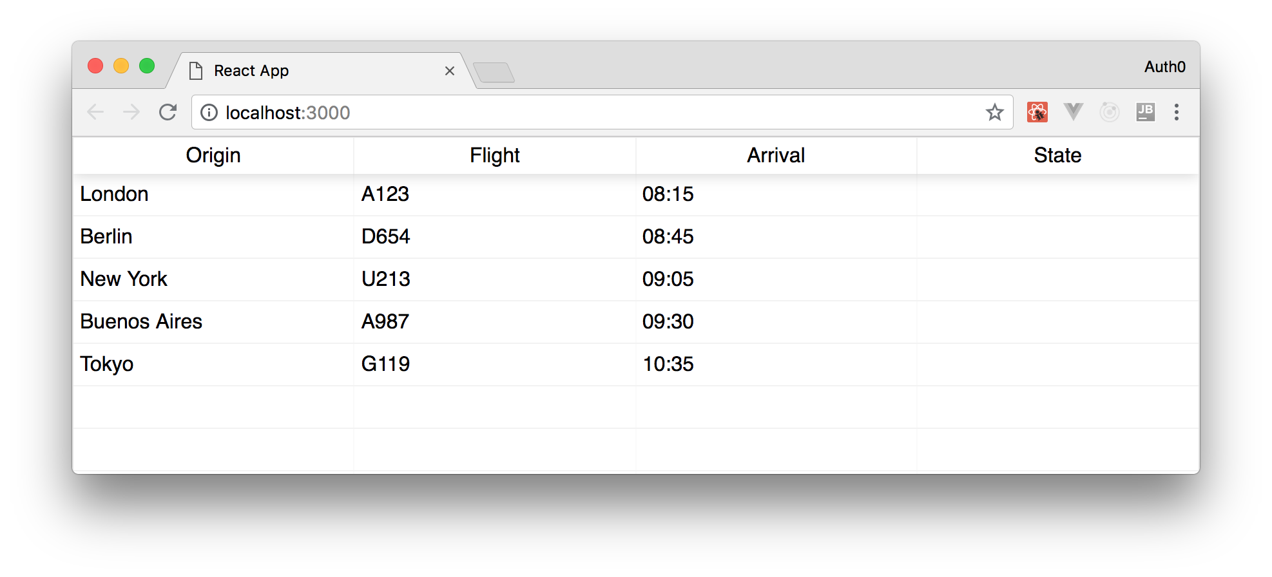Click the grey circular extension icon

point(1109,112)
